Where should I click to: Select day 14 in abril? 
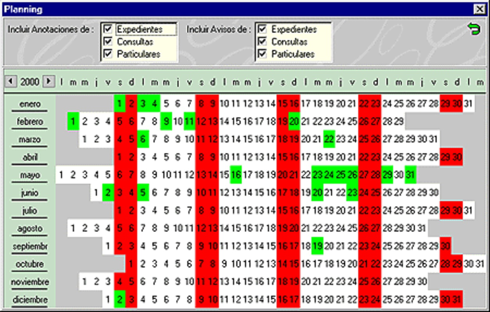[x=271, y=157]
